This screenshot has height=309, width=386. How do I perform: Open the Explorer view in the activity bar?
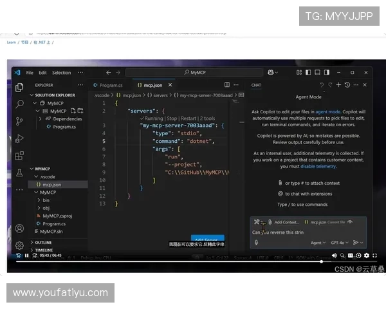pyautogui.click(x=19, y=88)
